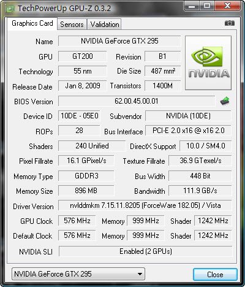Click the DirectX Support field 10.0 / SM4.0
Image resolution: width=245 pixels, height=287 pixels.
206,146
